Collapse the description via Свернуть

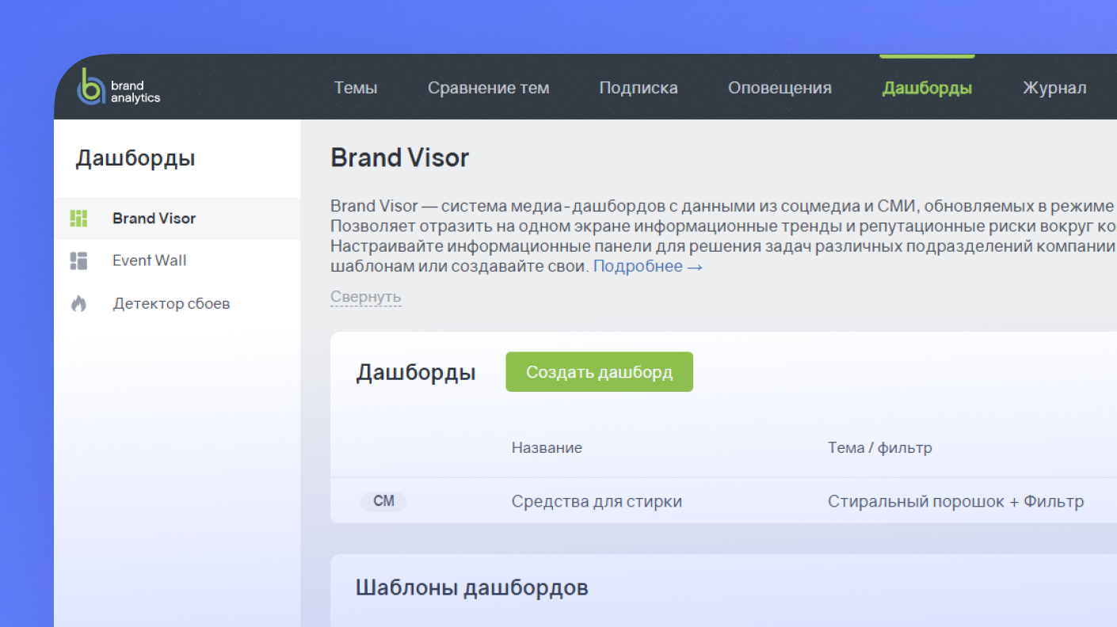coord(365,296)
